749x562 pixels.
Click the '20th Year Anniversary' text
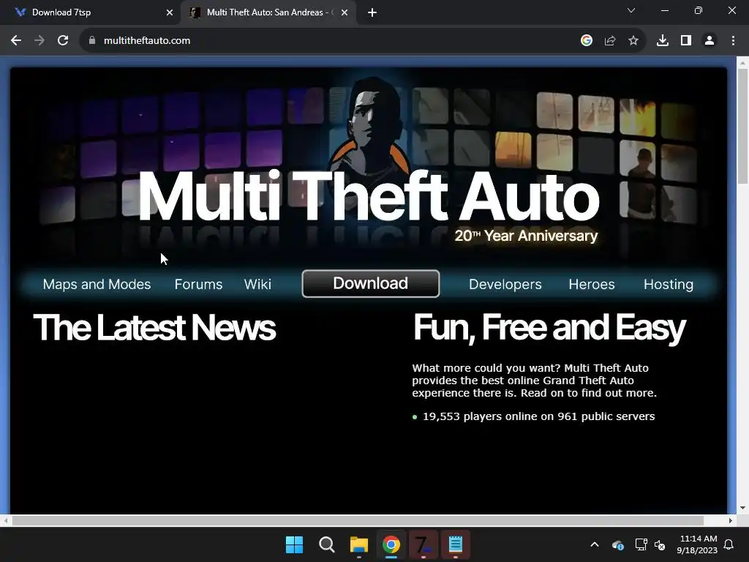[526, 236]
